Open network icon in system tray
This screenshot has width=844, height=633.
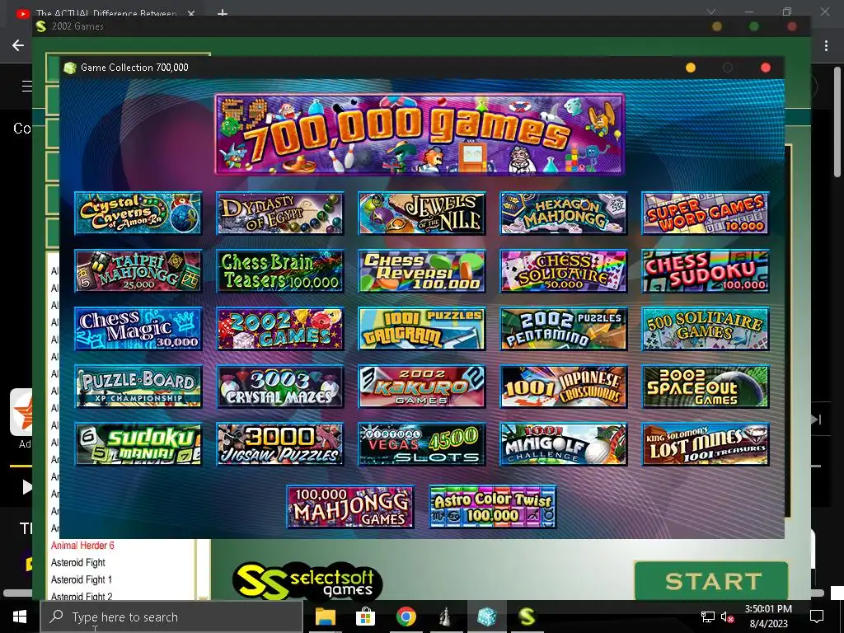tap(708, 617)
